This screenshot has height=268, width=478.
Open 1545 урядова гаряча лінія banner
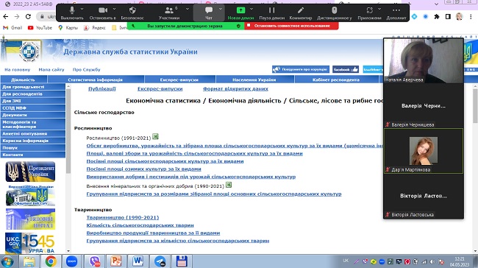[30, 243]
